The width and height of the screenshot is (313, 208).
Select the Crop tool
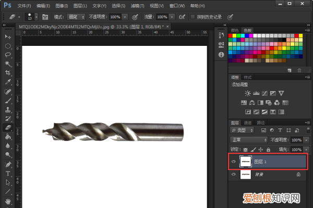(8, 72)
